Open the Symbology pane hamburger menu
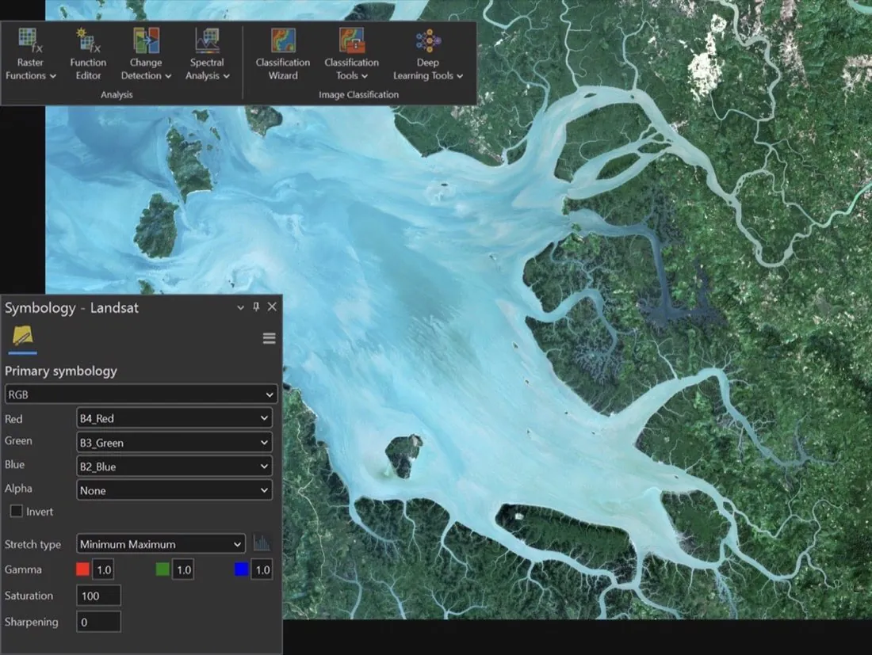872x655 pixels. (270, 338)
